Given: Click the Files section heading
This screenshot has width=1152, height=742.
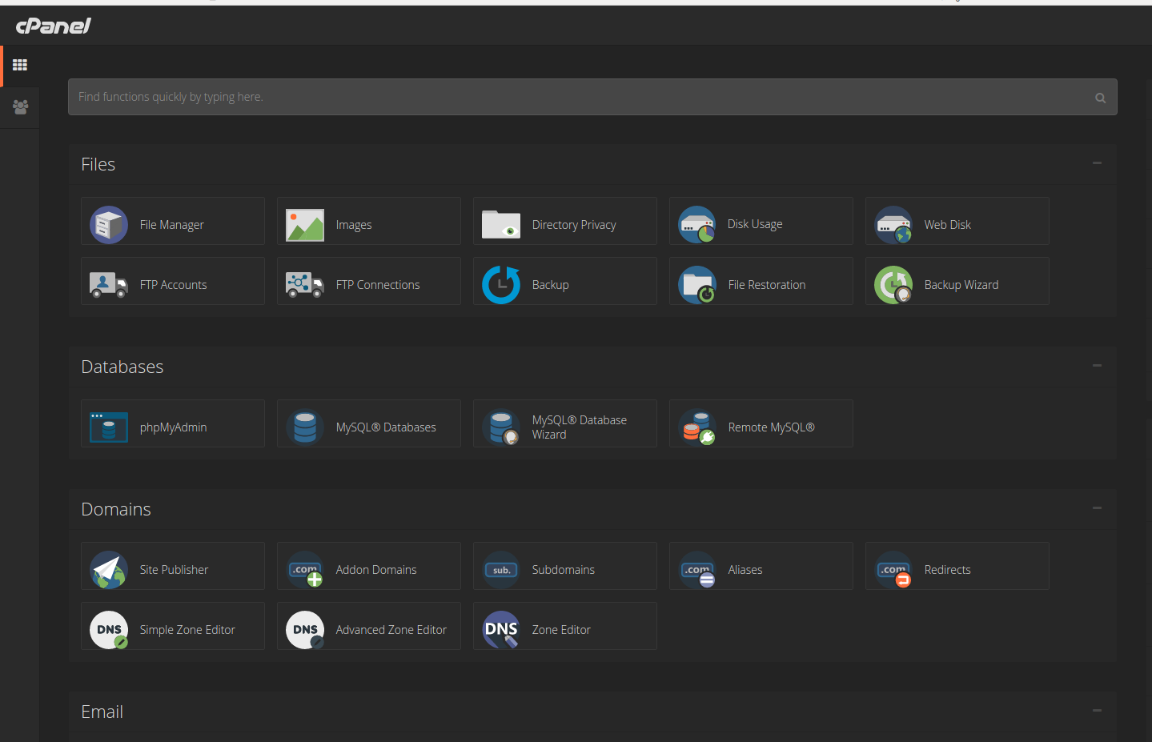Looking at the screenshot, I should (x=98, y=164).
